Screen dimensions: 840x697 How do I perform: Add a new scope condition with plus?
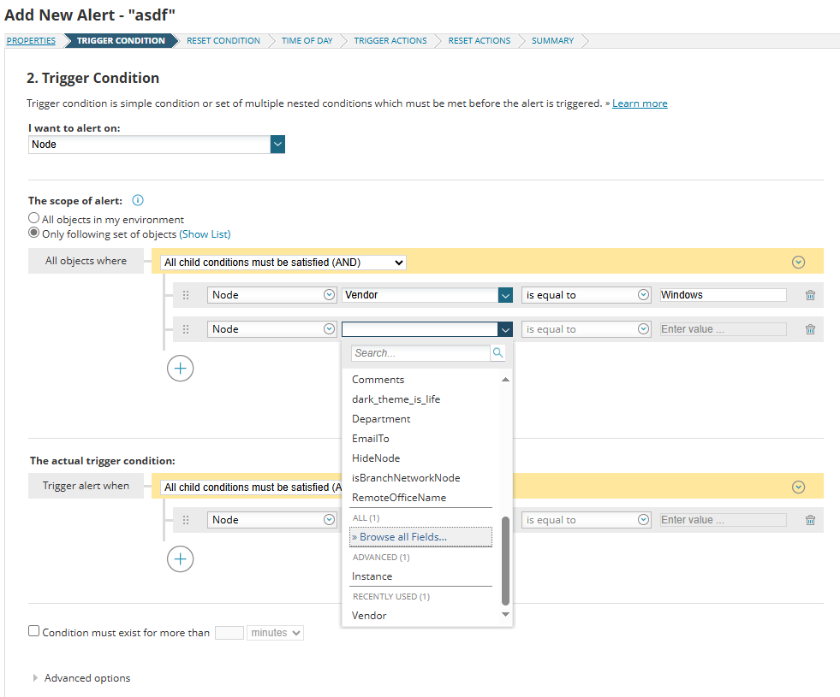click(180, 369)
